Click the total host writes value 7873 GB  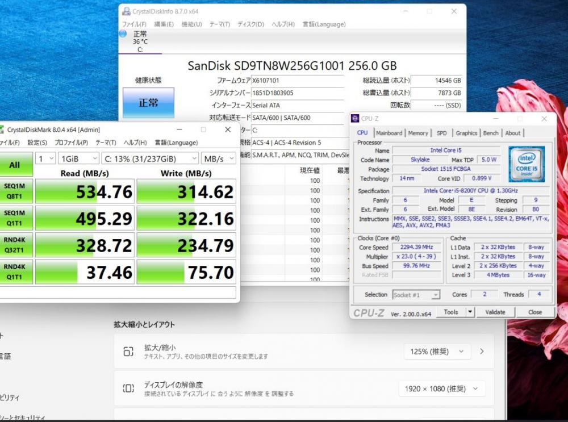tap(449, 93)
